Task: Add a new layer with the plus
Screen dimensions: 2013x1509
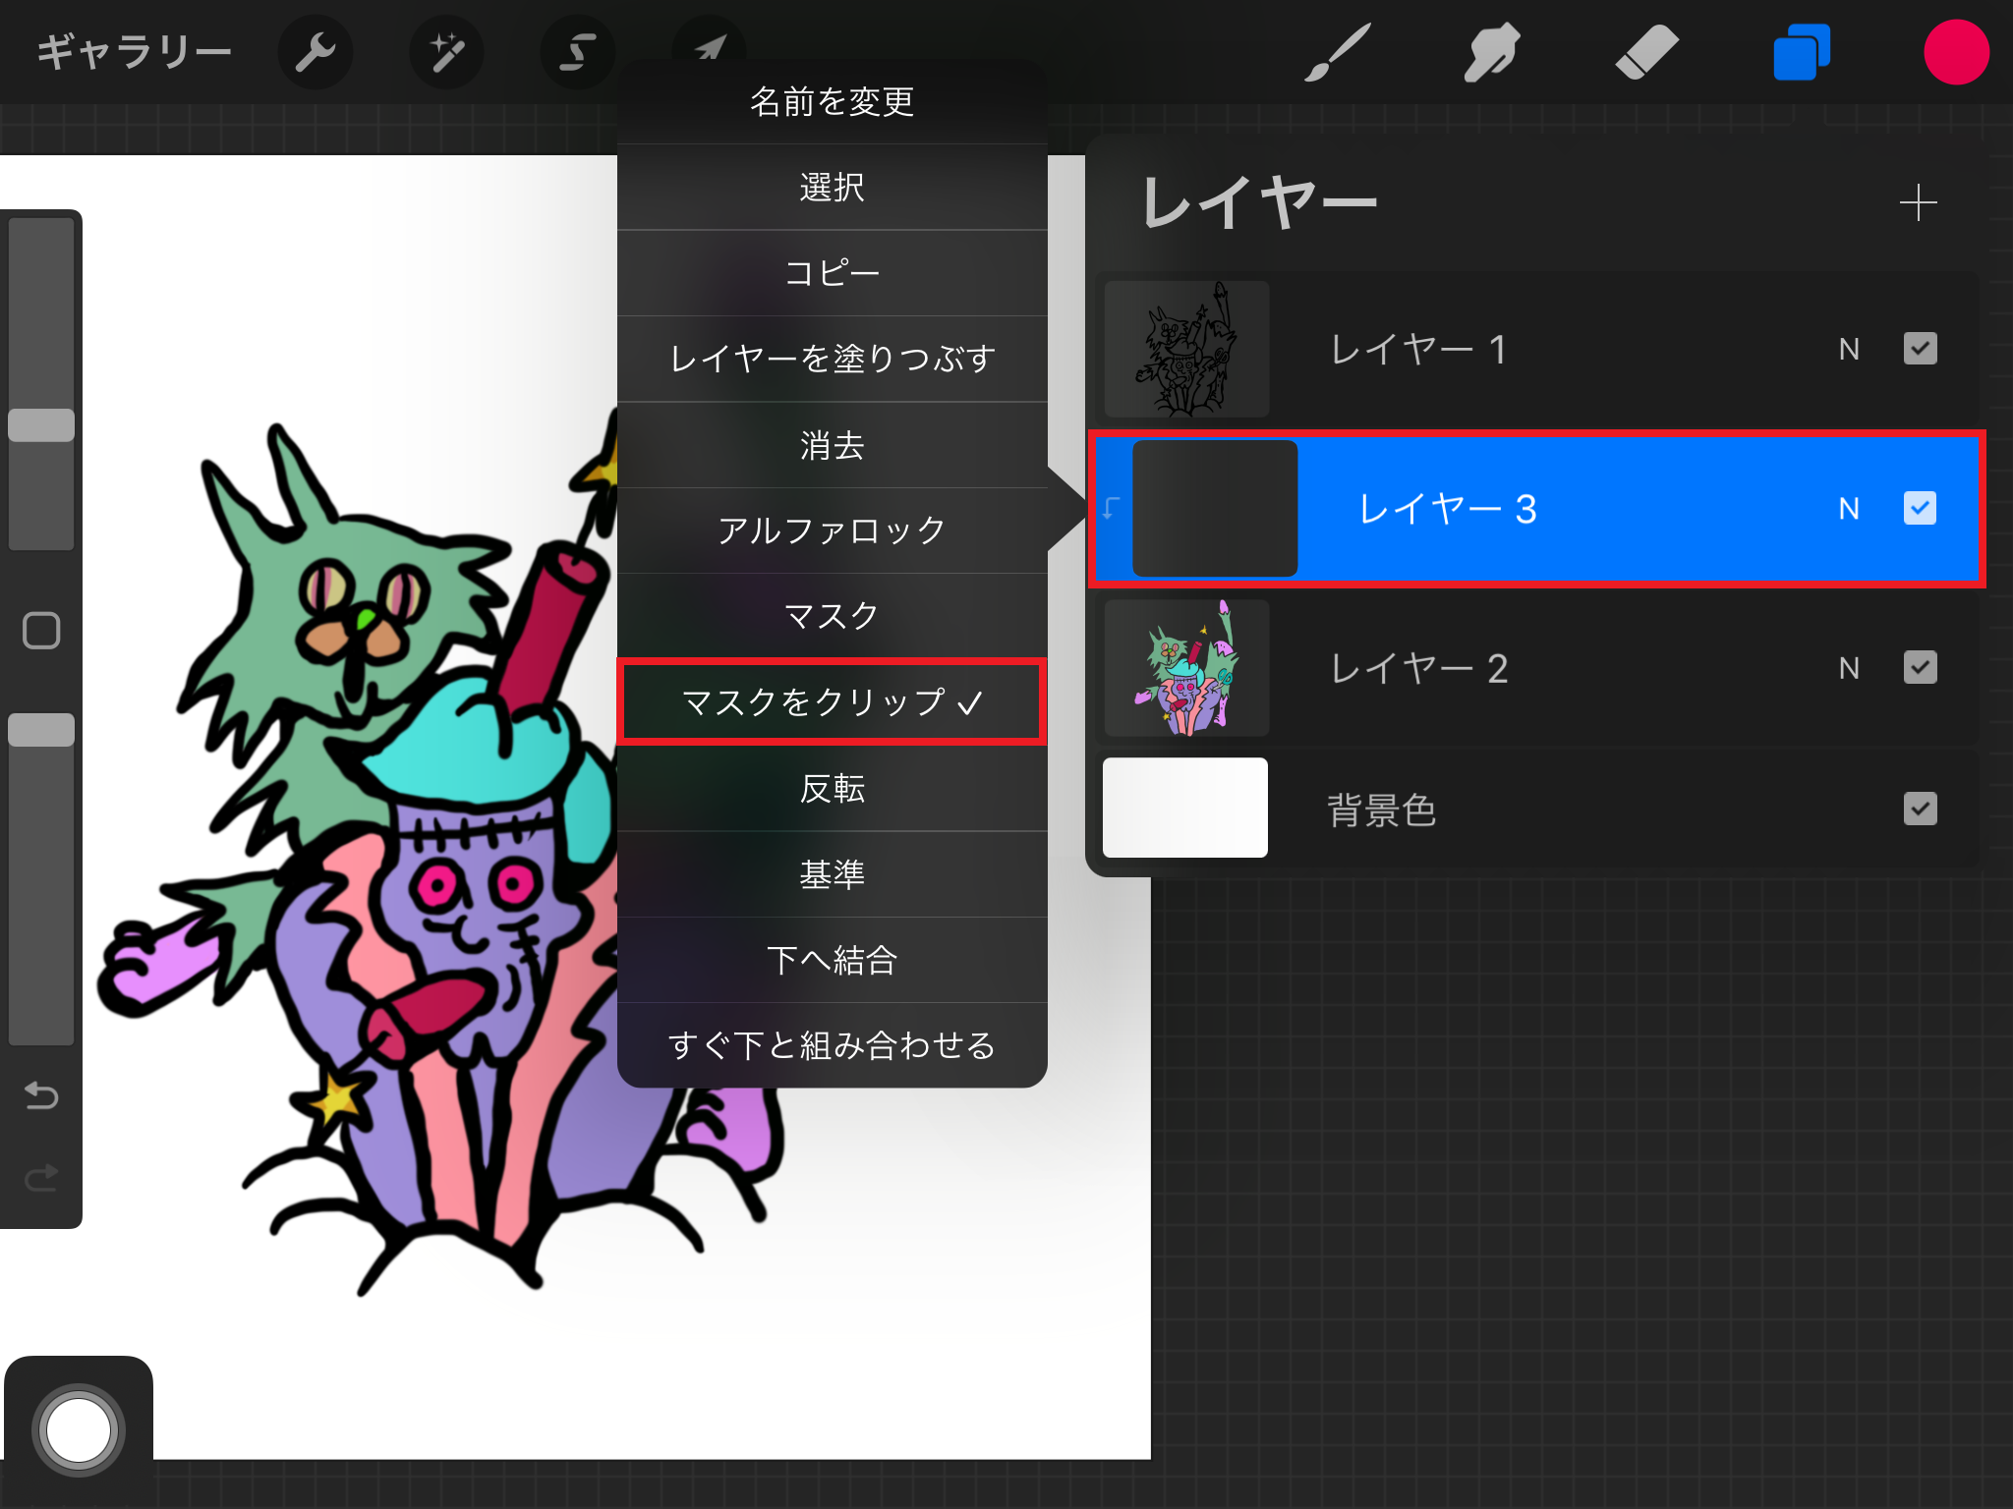Action: (x=1917, y=203)
